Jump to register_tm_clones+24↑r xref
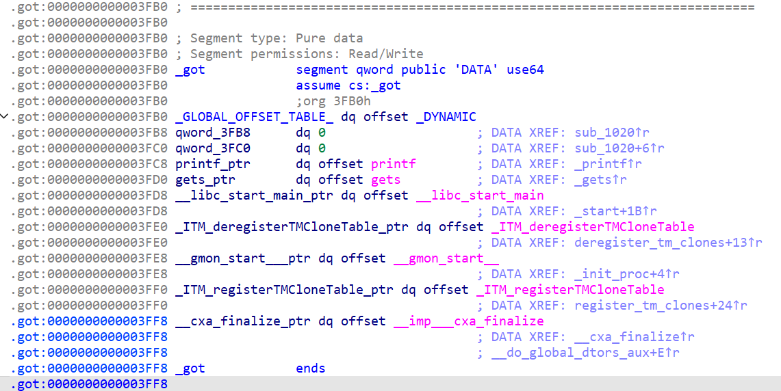 point(661,306)
